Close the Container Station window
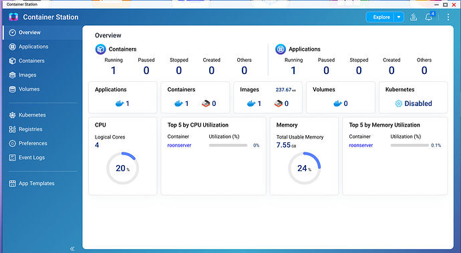The image size is (461, 253). (454, 5)
